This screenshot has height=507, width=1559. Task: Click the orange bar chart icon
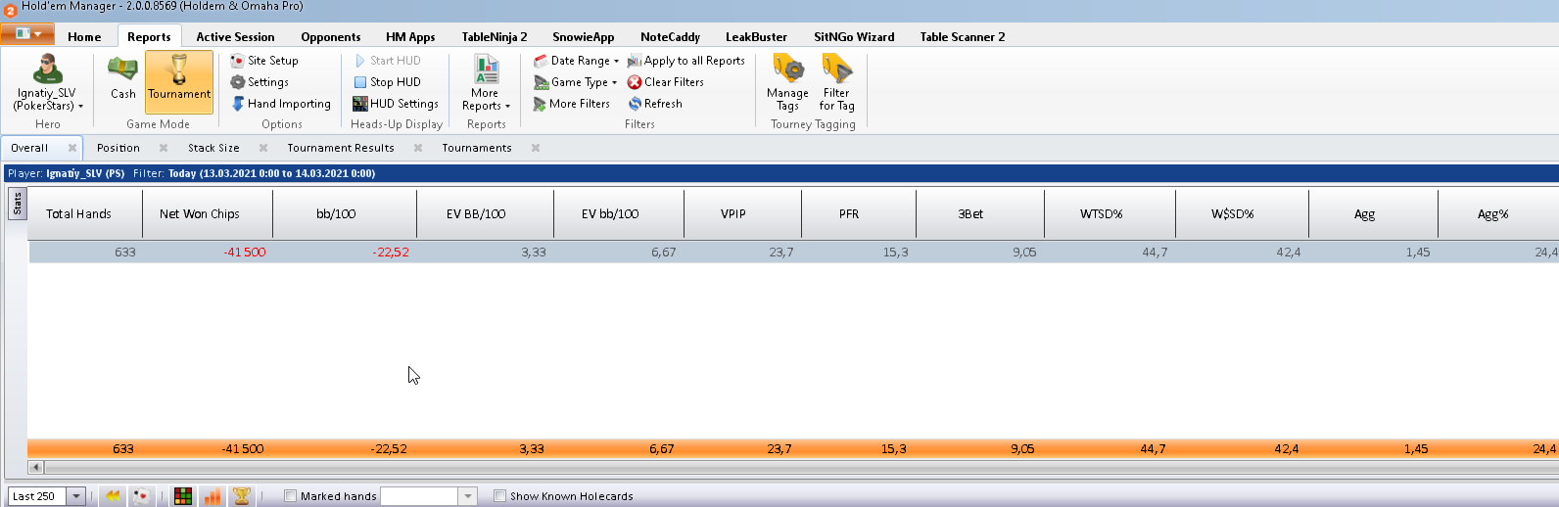click(213, 496)
